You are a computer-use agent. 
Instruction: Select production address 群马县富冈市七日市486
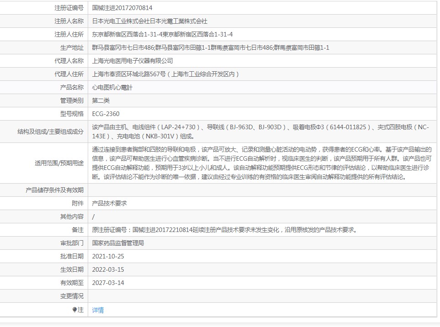[x=122, y=47]
